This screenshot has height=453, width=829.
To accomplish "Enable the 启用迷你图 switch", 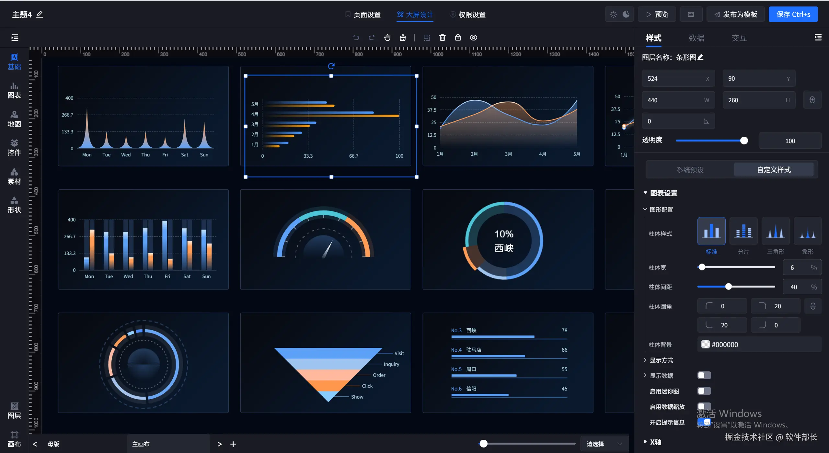I will (x=704, y=391).
